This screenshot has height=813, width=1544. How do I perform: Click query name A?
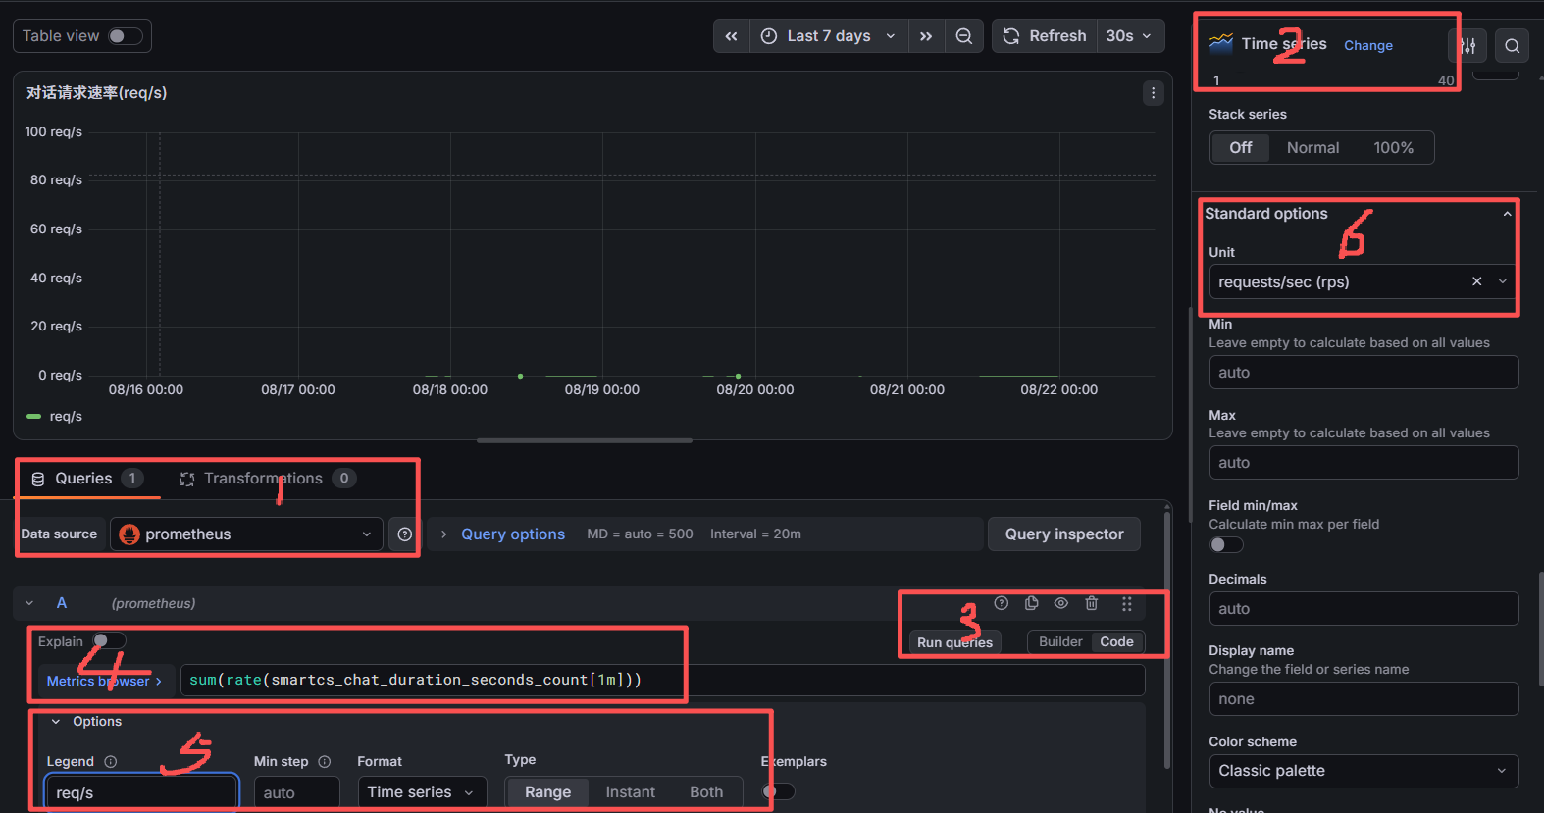click(x=61, y=603)
